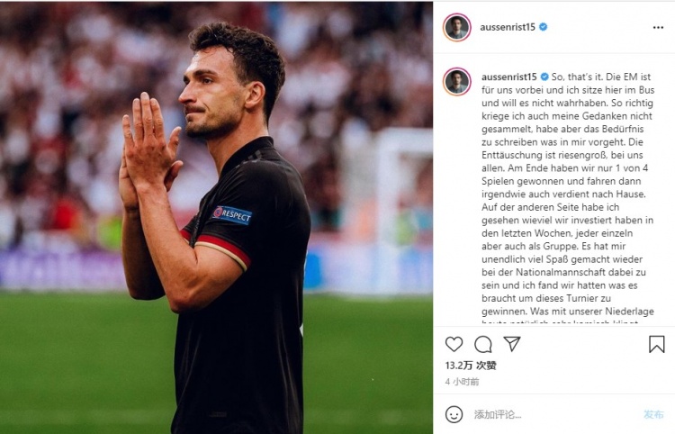
Task: View the 13.2万 likes list
Action: (x=471, y=366)
